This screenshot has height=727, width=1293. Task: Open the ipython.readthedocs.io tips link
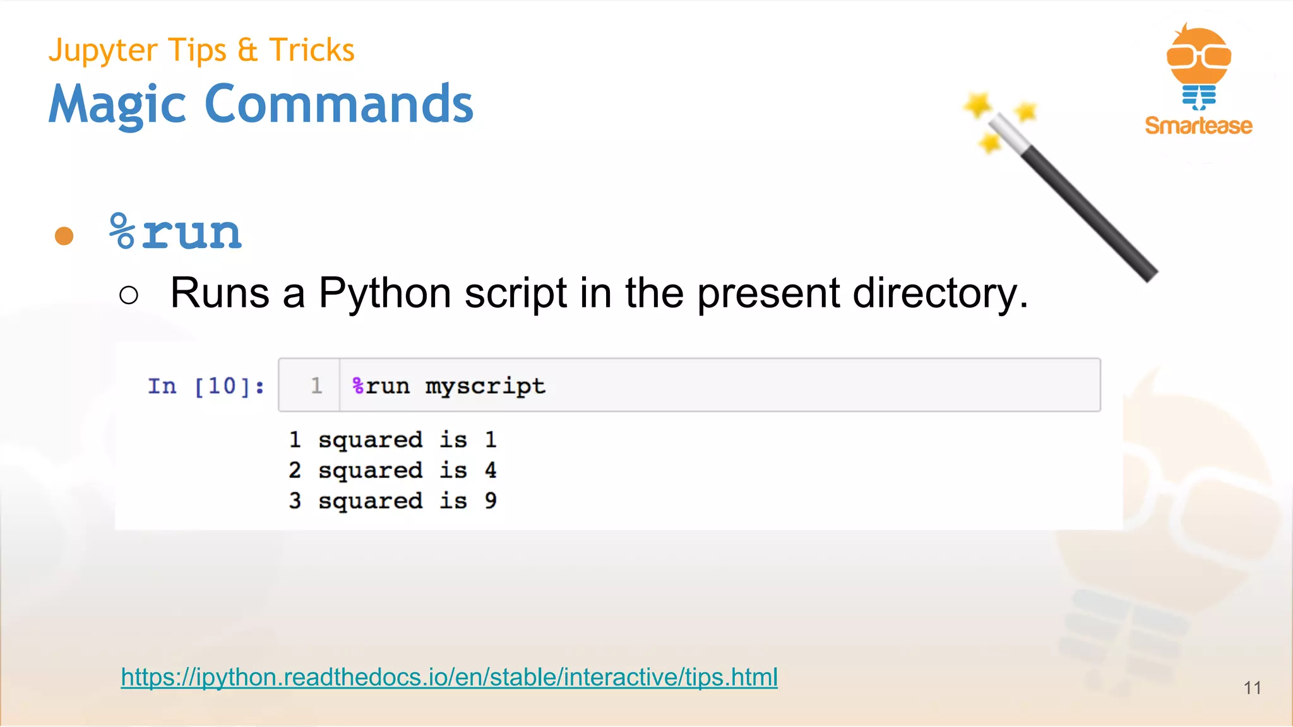(449, 677)
